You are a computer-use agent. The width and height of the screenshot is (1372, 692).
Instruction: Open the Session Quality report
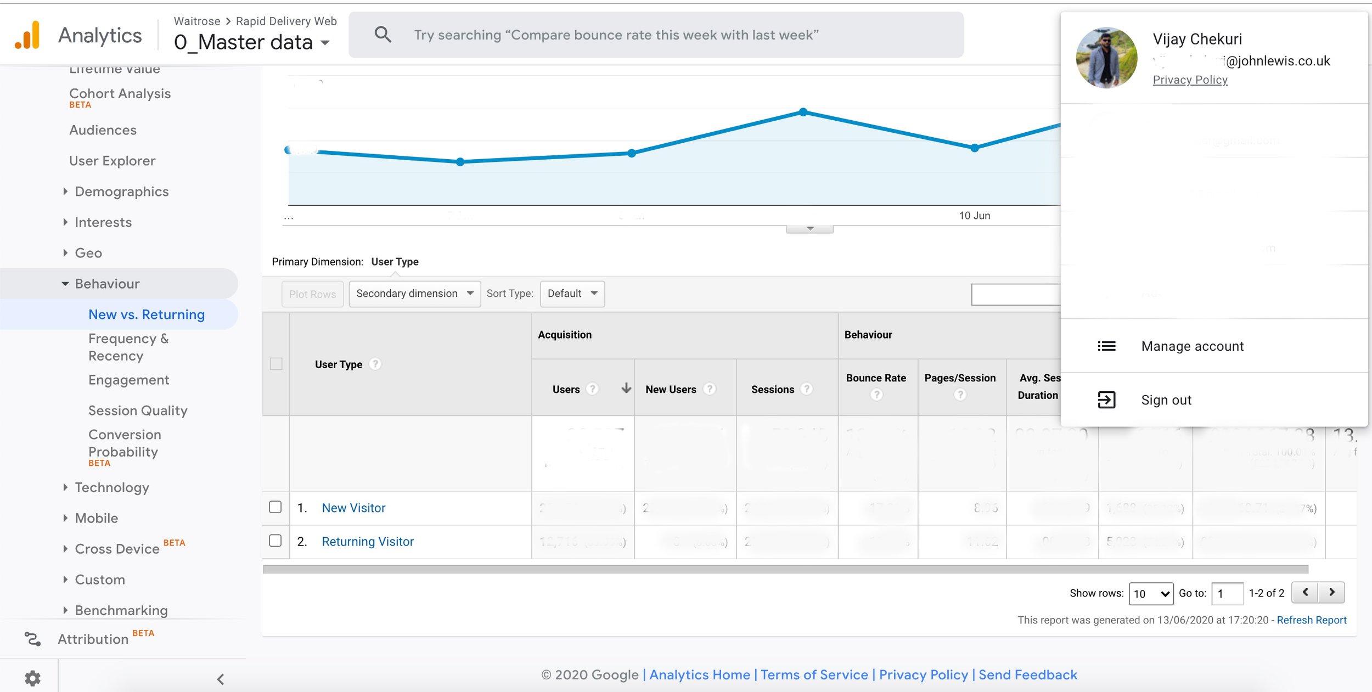[138, 410]
